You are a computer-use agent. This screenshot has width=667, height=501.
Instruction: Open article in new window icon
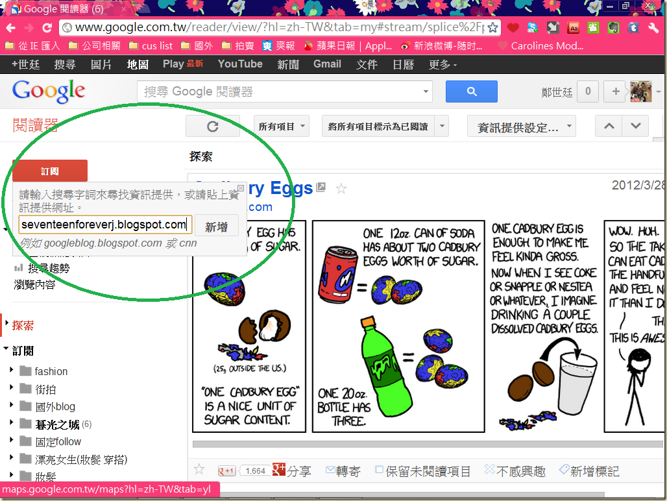coord(321,187)
